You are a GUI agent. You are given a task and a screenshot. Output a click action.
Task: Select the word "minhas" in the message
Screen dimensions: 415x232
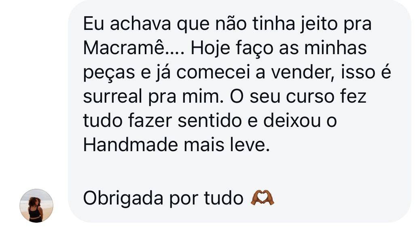pyautogui.click(x=335, y=48)
